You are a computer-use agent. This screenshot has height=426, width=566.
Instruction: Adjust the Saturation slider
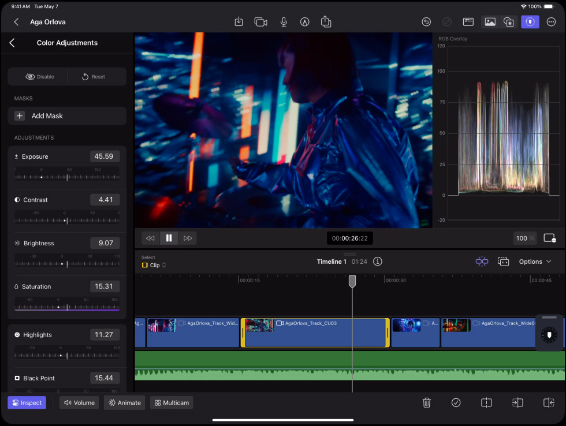[67, 307]
